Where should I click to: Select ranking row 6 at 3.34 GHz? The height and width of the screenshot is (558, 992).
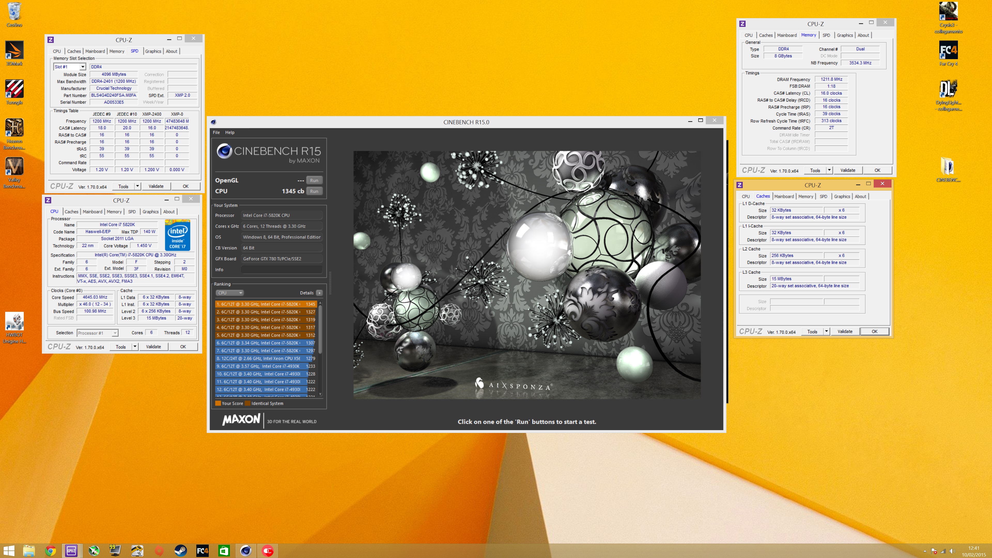[x=266, y=343]
